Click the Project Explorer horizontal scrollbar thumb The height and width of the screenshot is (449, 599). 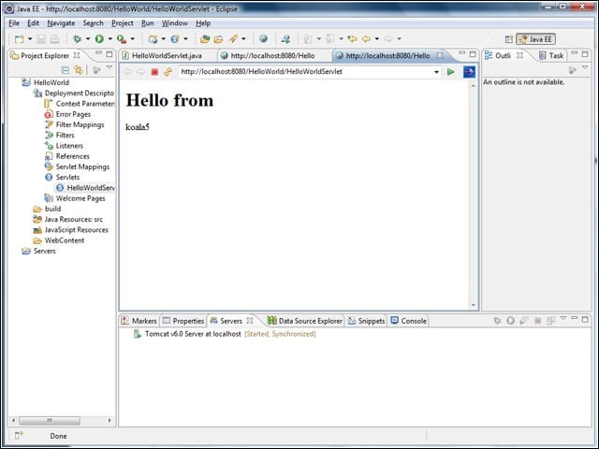tap(50, 420)
